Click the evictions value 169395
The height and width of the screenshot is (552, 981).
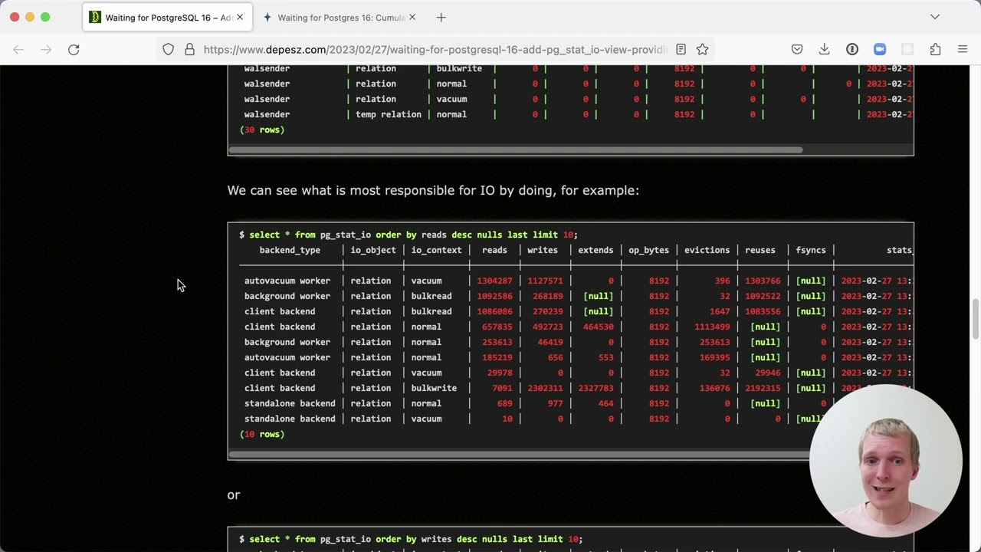click(715, 357)
